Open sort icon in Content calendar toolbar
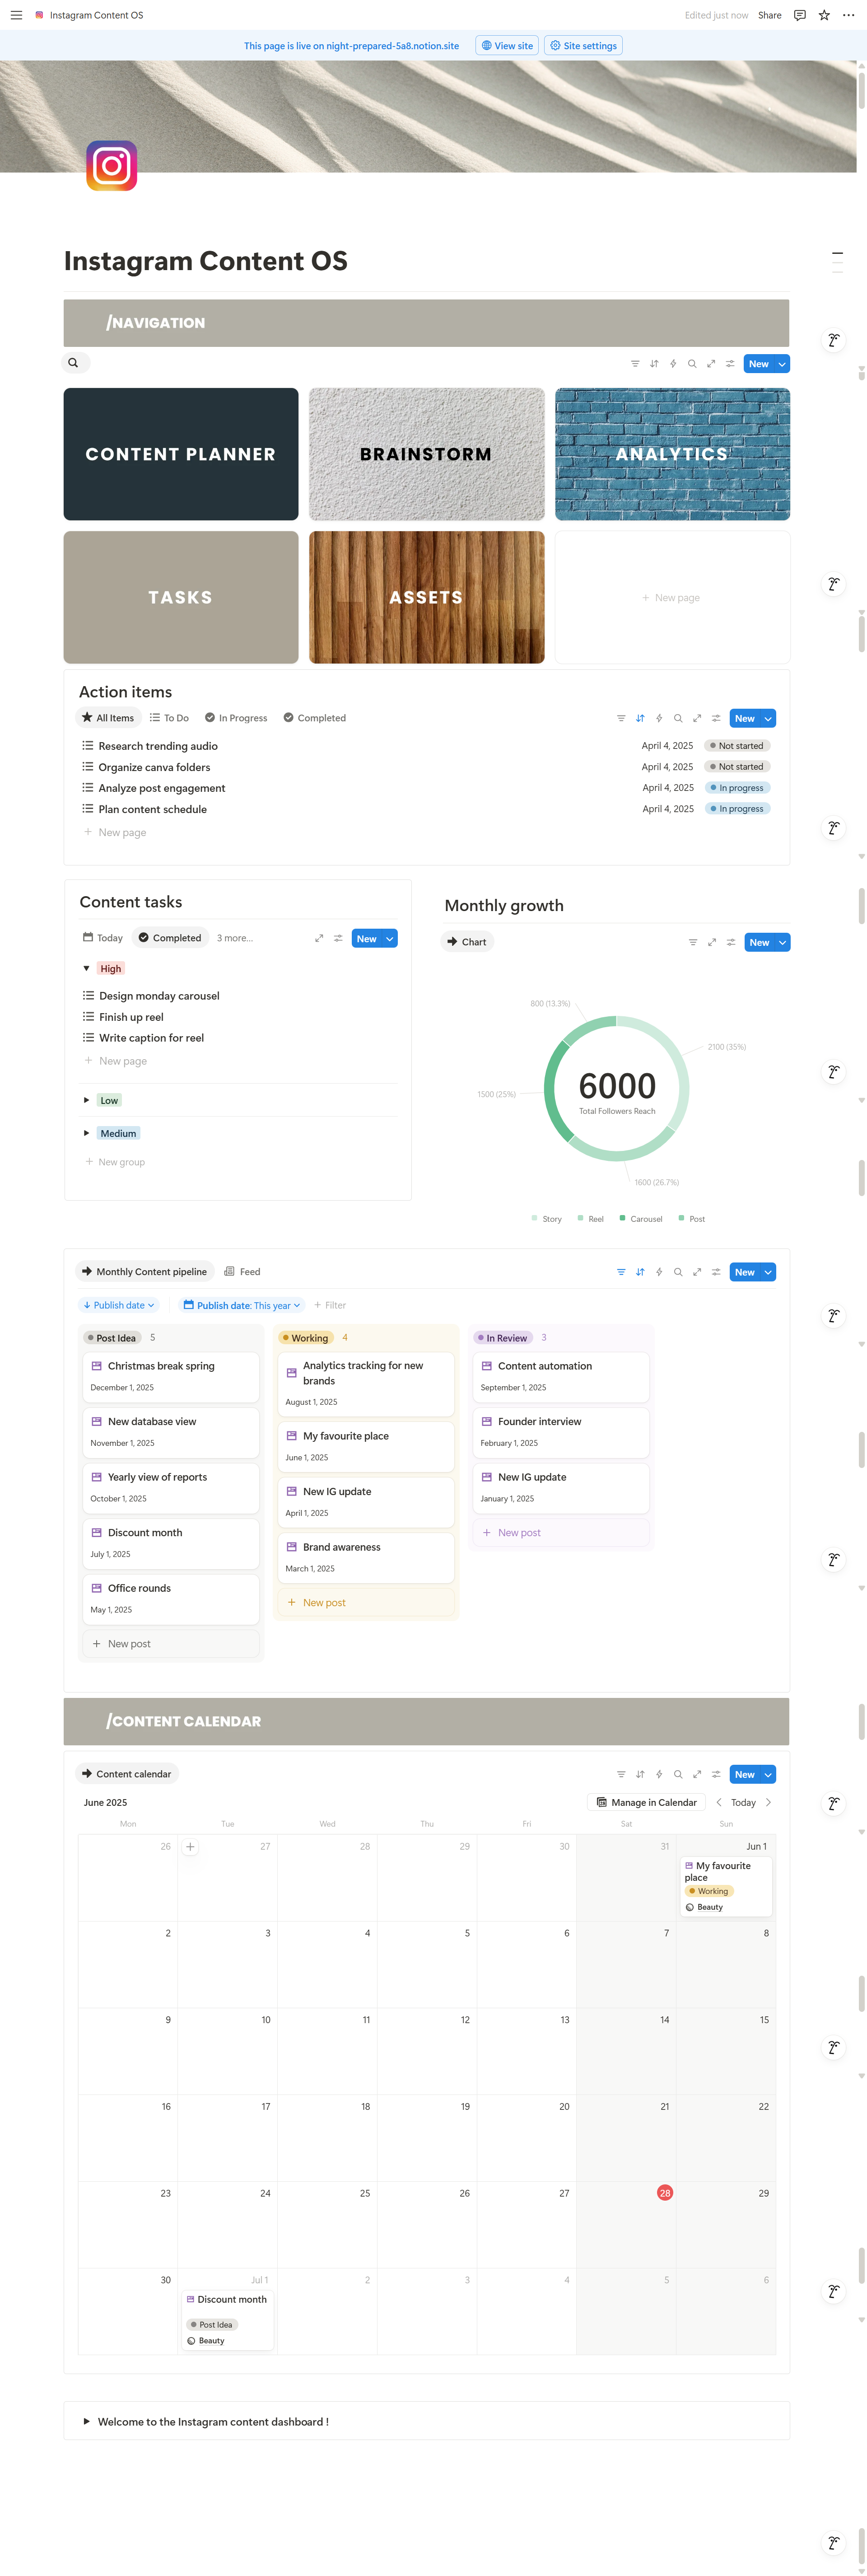867x2576 pixels. pyautogui.click(x=640, y=1774)
